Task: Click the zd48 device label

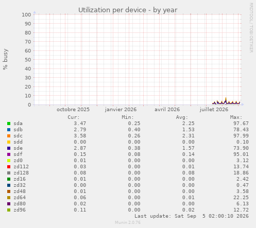Action: pos(20,191)
